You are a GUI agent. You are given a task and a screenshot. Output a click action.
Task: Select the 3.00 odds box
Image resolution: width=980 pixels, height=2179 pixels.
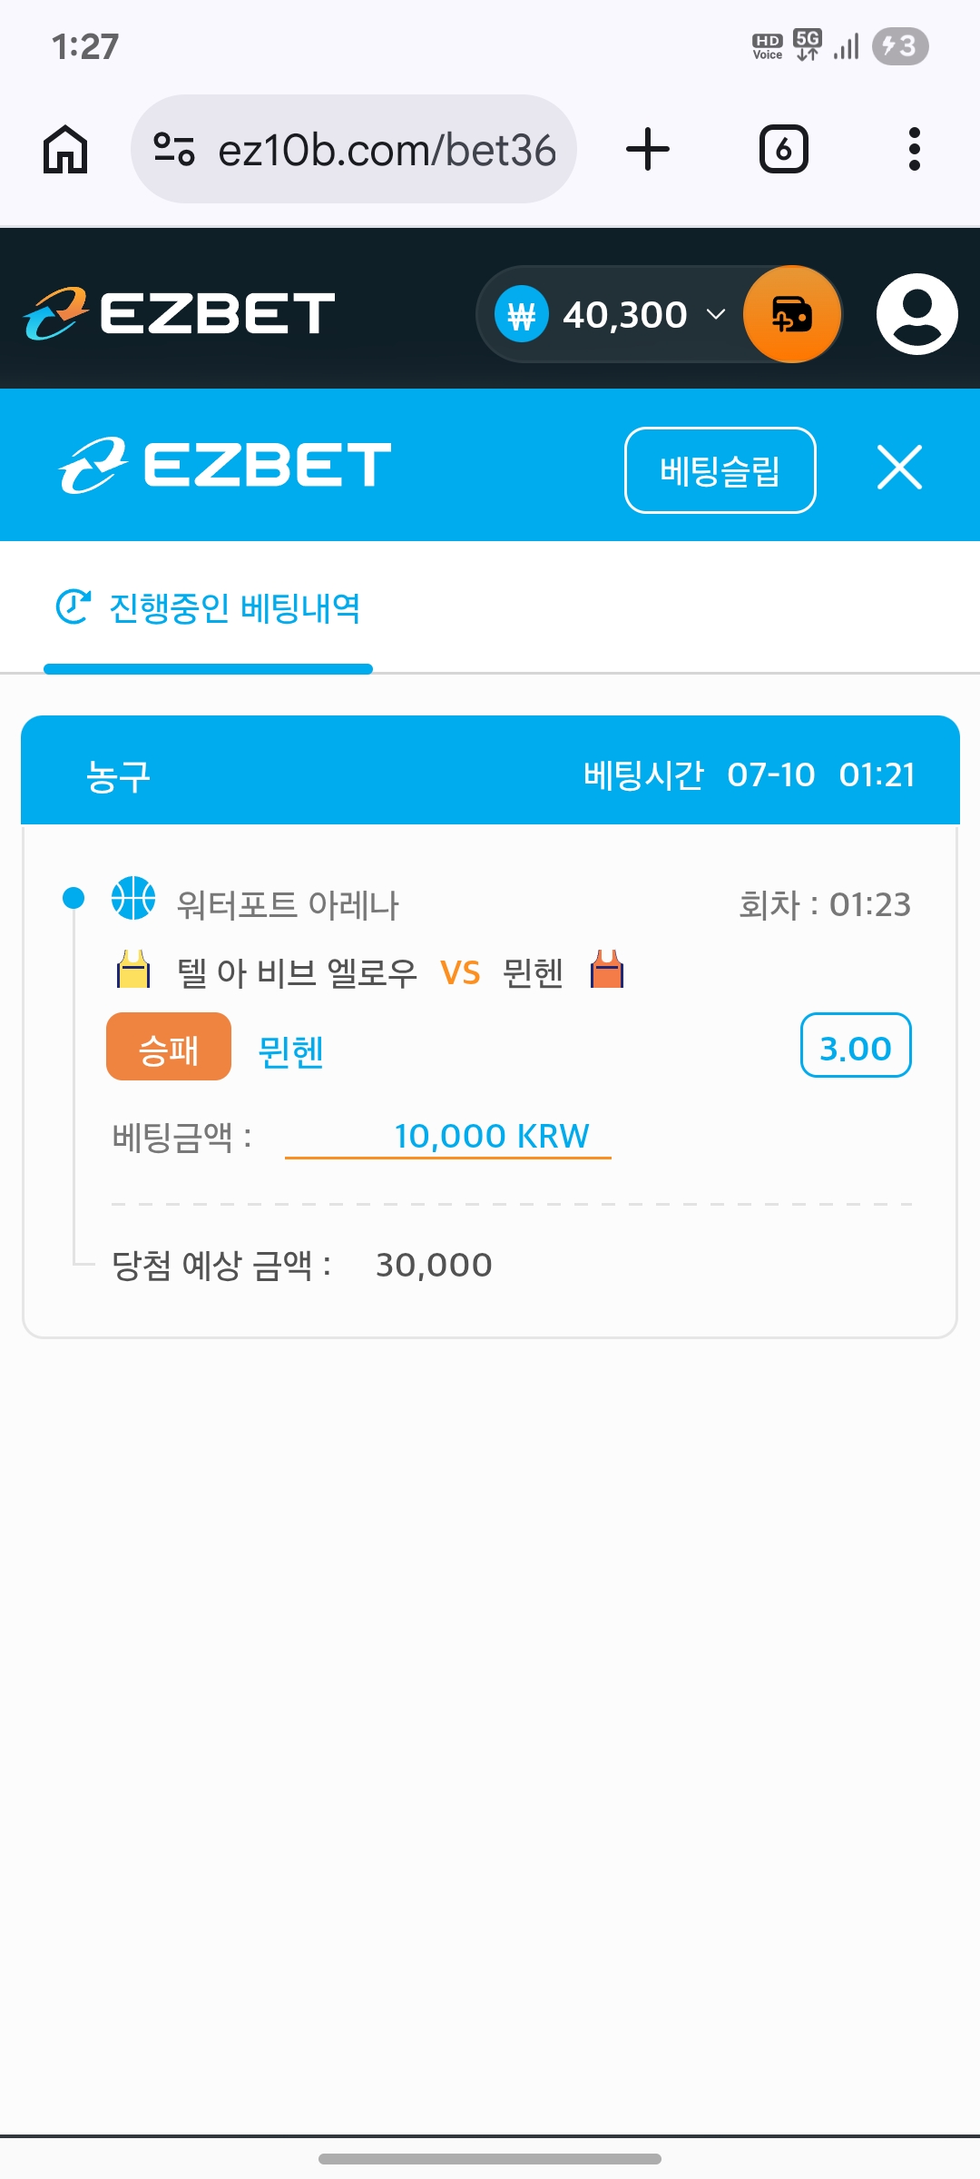pyautogui.click(x=856, y=1045)
